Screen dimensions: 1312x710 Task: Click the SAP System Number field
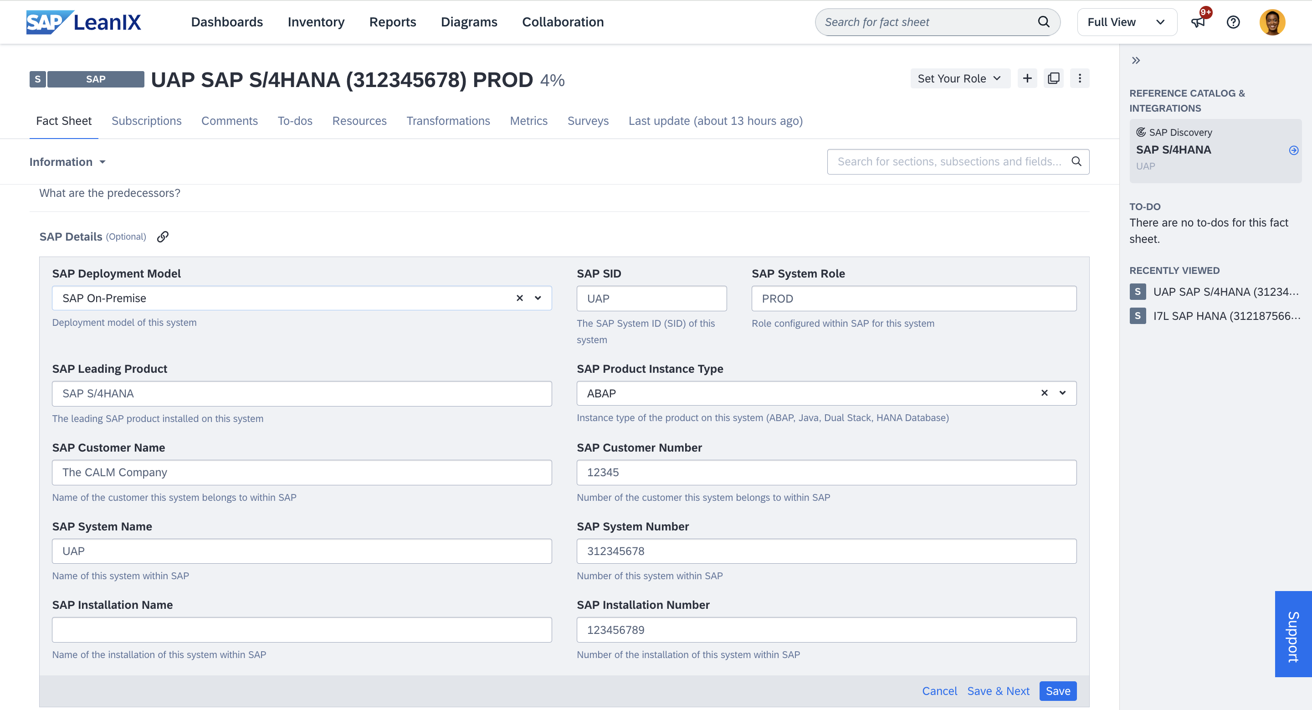pos(826,551)
